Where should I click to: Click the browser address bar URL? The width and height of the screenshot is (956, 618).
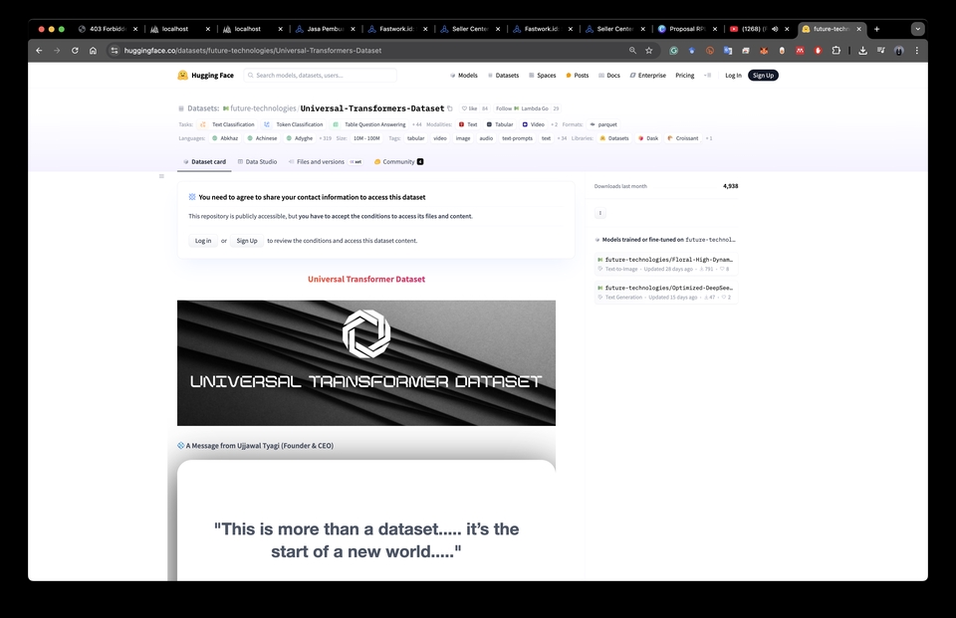252,51
